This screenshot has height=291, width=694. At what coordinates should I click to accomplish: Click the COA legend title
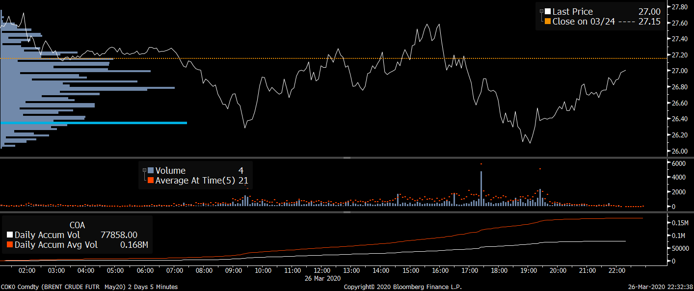click(x=77, y=225)
